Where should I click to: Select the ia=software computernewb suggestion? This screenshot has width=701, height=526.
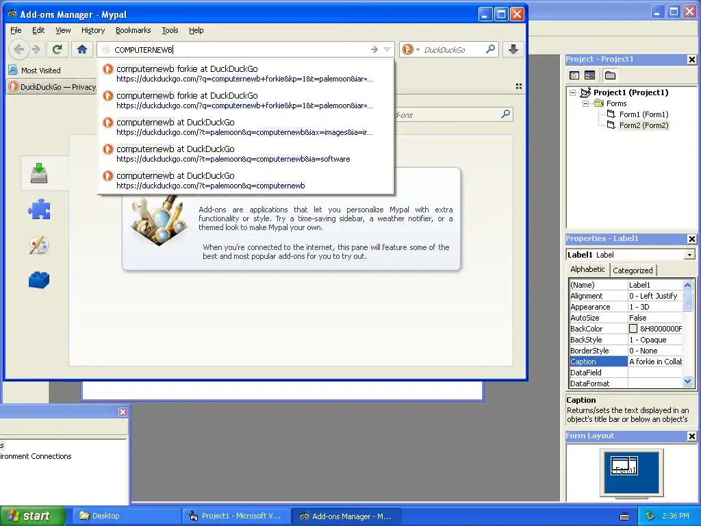(246, 154)
